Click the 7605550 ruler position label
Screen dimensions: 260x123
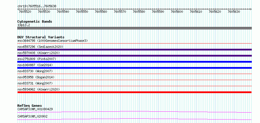82,12
